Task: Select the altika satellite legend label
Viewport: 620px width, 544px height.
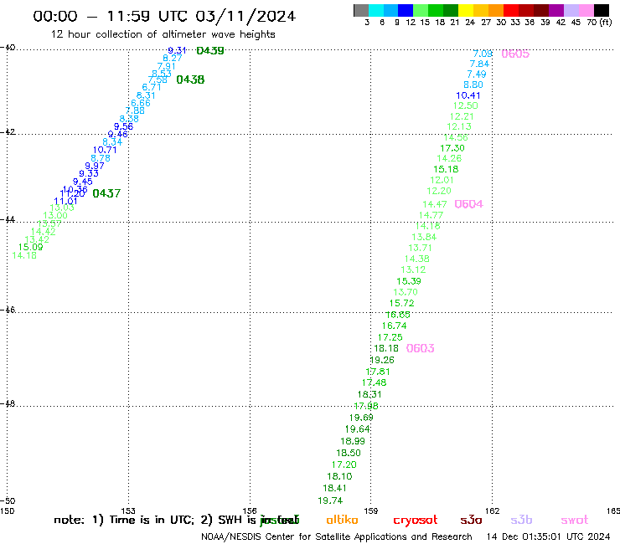Action: [x=342, y=520]
